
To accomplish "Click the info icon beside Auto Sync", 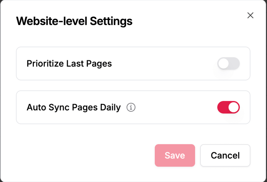I will 131,107.
